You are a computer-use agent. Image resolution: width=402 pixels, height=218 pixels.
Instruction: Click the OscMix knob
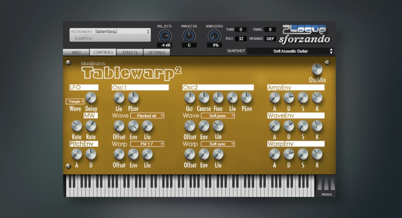pos(317,70)
